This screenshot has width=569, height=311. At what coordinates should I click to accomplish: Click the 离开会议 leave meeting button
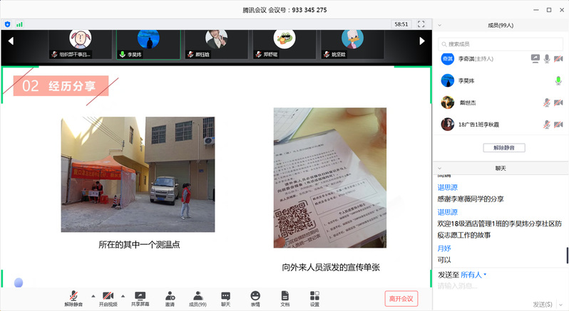400,298
